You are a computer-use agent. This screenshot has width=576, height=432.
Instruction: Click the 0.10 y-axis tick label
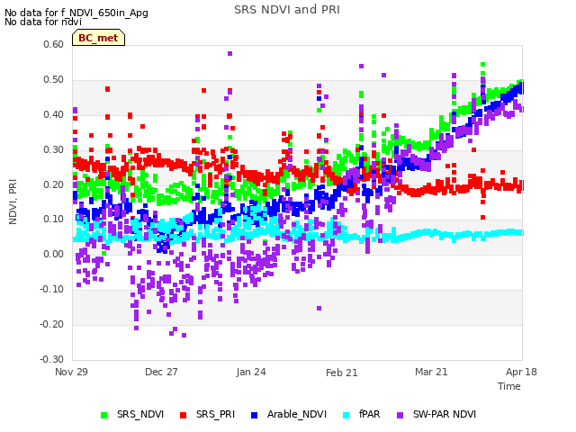[x=54, y=219]
